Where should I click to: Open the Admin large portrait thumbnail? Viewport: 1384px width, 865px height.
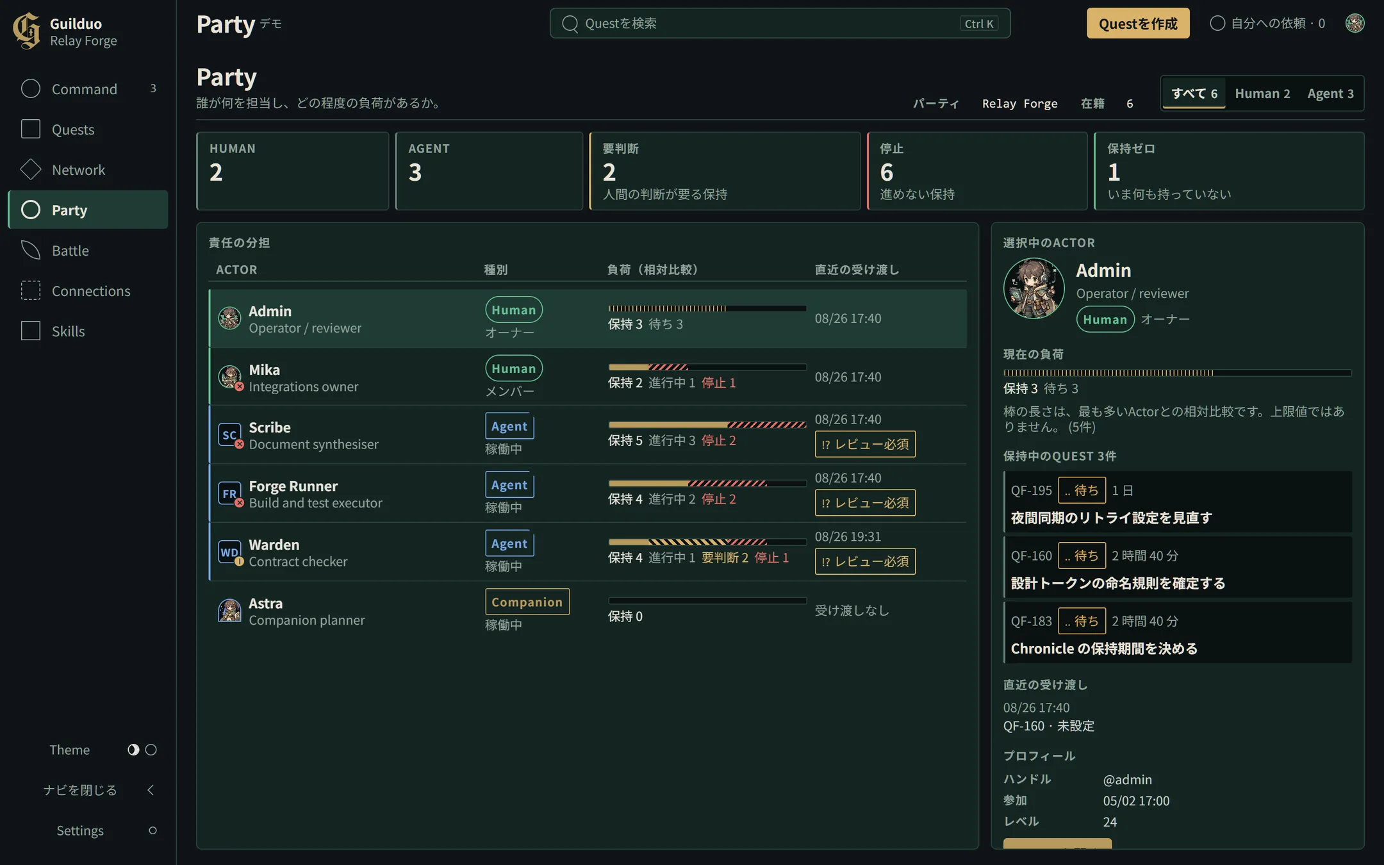(1034, 288)
